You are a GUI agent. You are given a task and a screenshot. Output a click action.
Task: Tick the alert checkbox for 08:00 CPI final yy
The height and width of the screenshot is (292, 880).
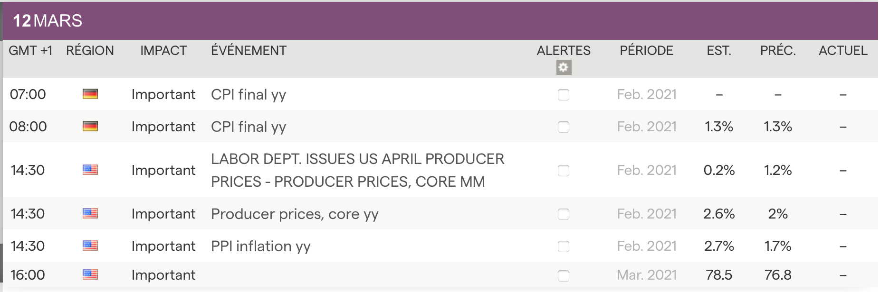pos(564,127)
